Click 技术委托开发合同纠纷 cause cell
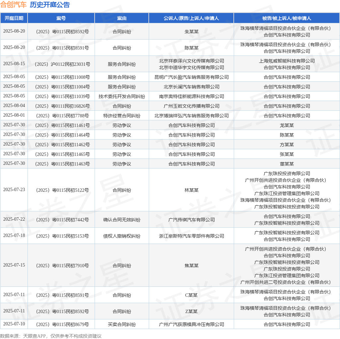This screenshot has width=340, height=339. [122, 97]
